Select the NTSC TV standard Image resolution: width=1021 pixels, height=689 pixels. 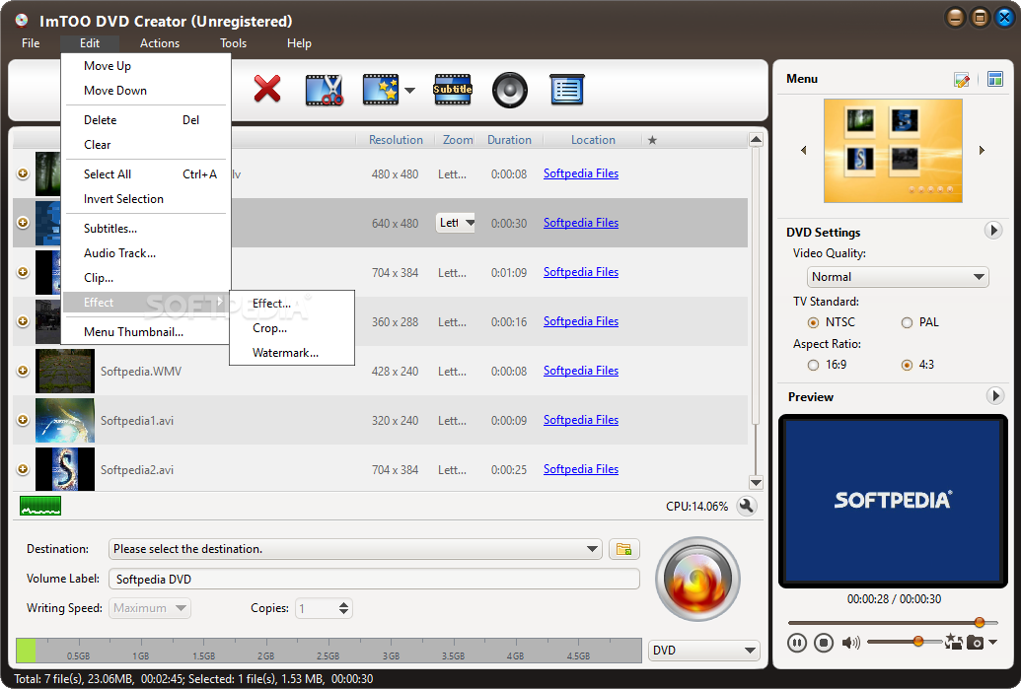(x=813, y=322)
